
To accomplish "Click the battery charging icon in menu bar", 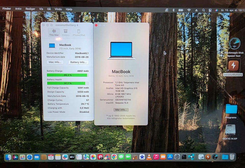I will coord(181,10).
